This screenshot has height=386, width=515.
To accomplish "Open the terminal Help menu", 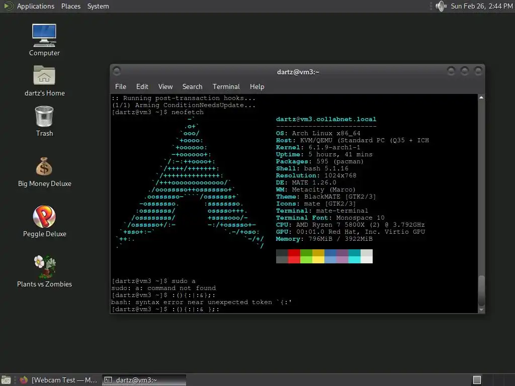I will point(257,86).
